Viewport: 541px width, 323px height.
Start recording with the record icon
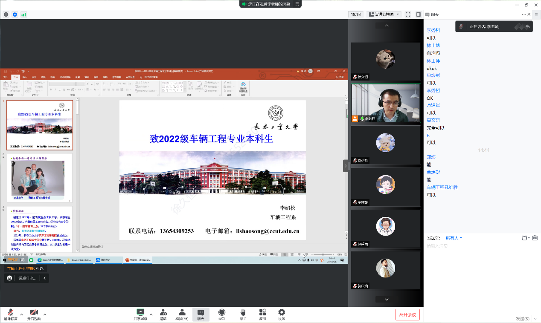coord(222,314)
